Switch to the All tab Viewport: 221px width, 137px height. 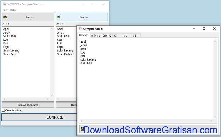[x=115, y=35]
